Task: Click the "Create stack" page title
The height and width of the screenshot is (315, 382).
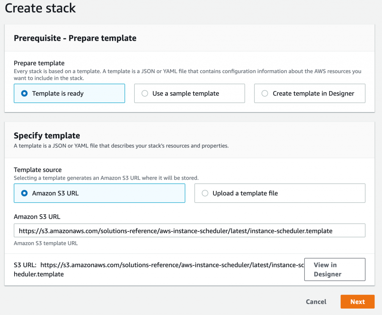Action: pos(40,8)
